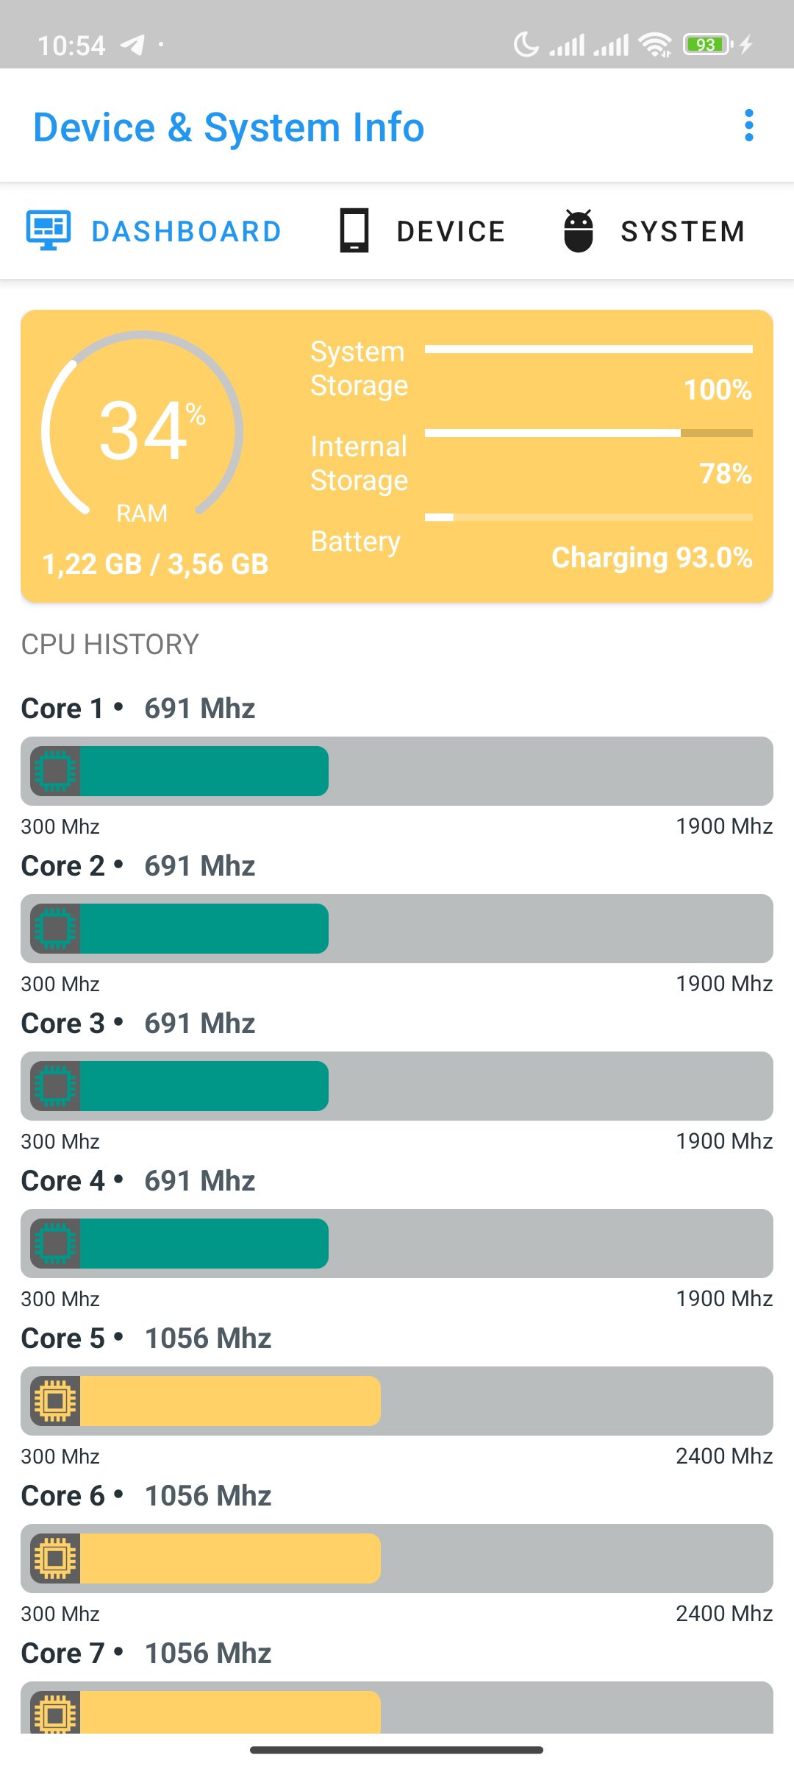Tap the Core 5 yellow chip icon
The image size is (794, 1766).
[x=55, y=1401]
